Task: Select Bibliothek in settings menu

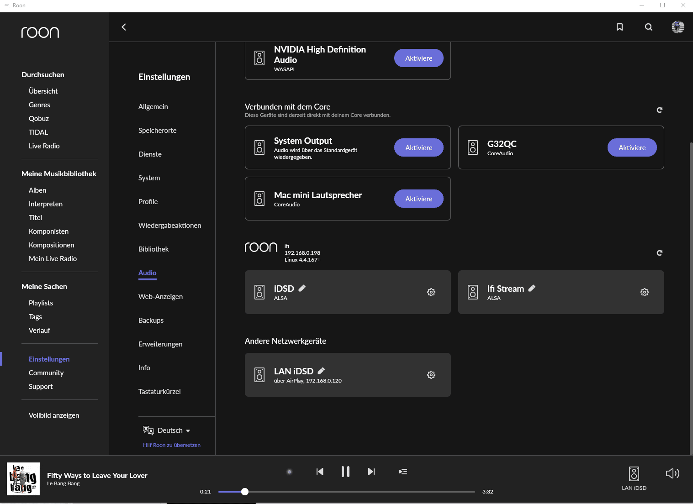Action: coord(153,249)
